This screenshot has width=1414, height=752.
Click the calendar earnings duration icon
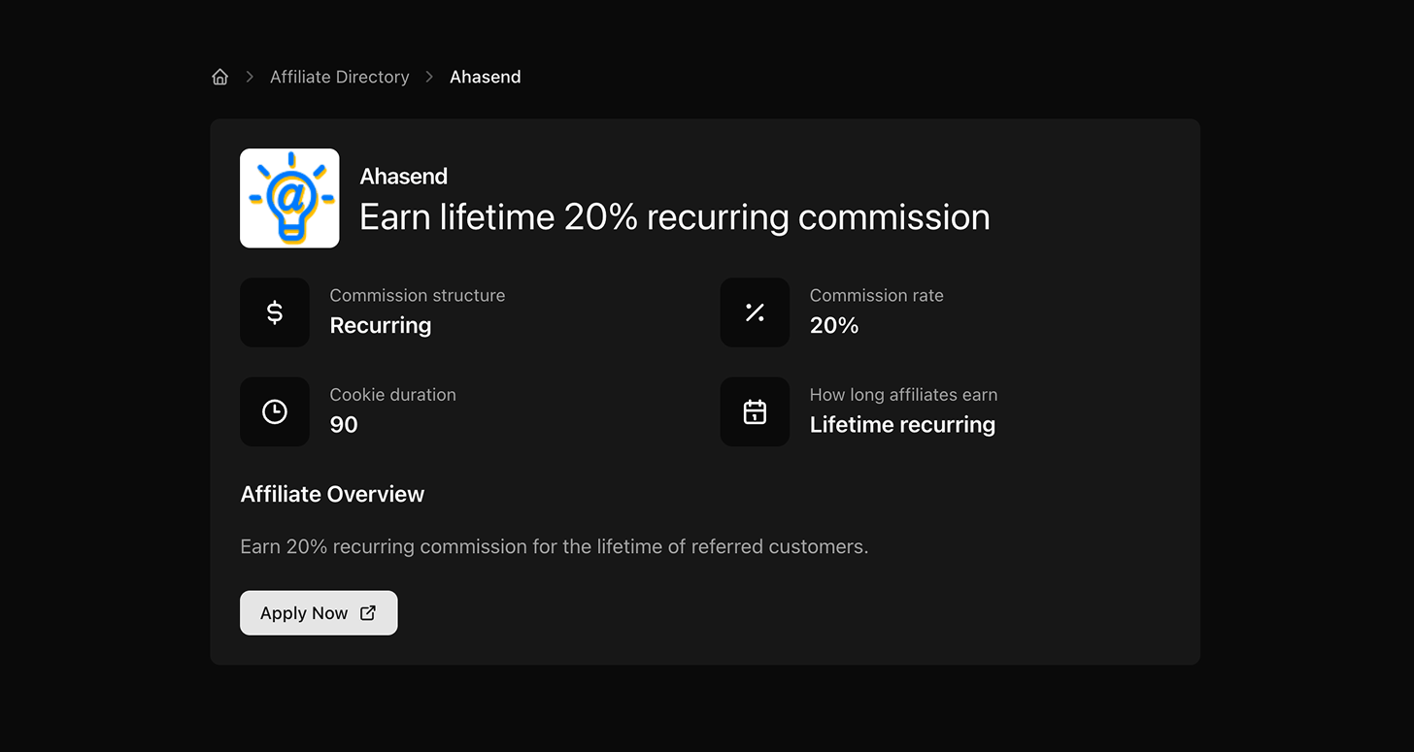click(x=755, y=411)
